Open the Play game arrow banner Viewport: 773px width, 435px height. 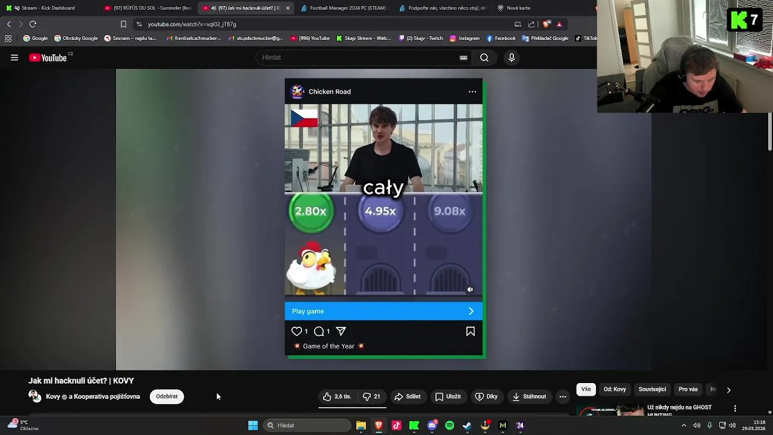click(x=383, y=311)
